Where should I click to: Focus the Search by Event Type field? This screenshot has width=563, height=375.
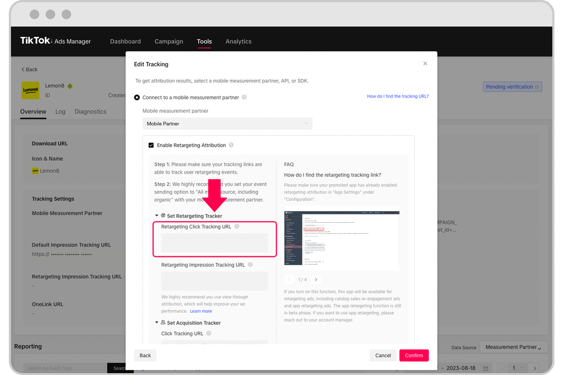tap(65, 368)
